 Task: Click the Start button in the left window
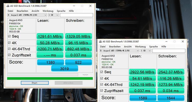pyautogui.click(x=35, y=83)
